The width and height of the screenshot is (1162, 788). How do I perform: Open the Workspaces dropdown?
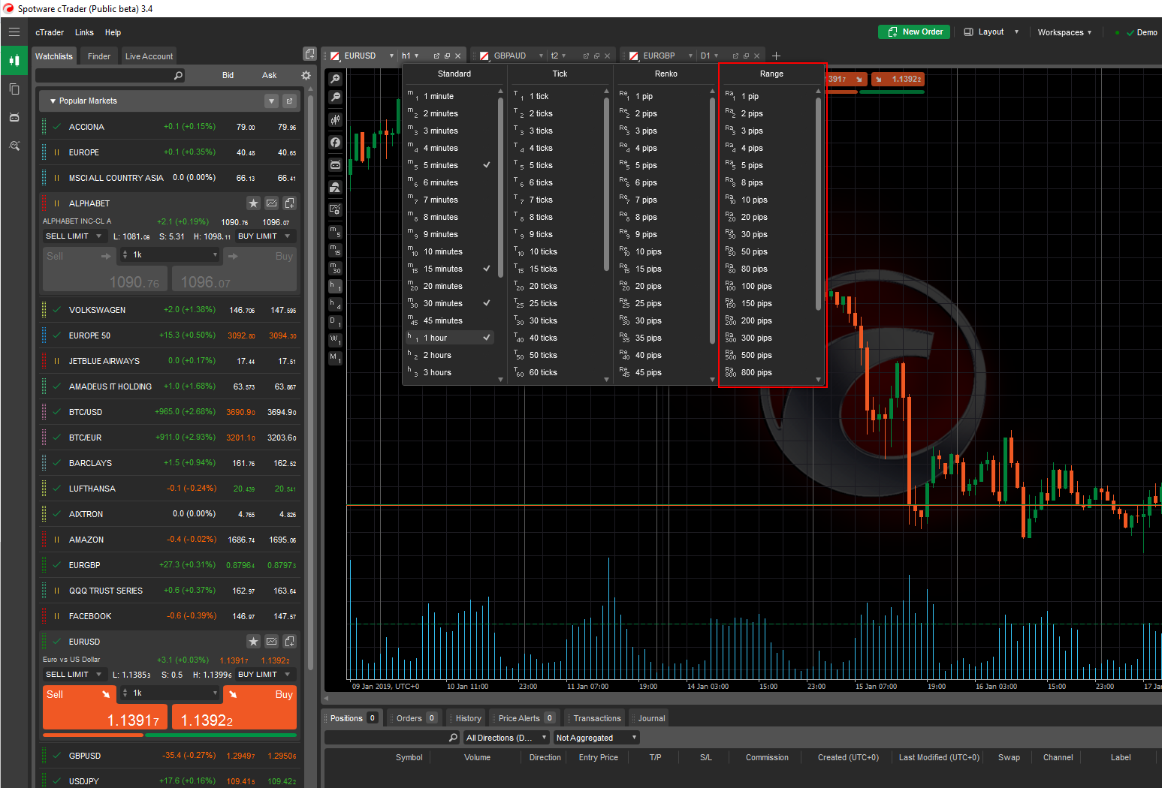[x=1065, y=32]
